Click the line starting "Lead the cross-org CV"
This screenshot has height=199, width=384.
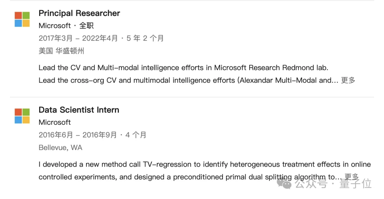pyautogui.click(x=188, y=80)
